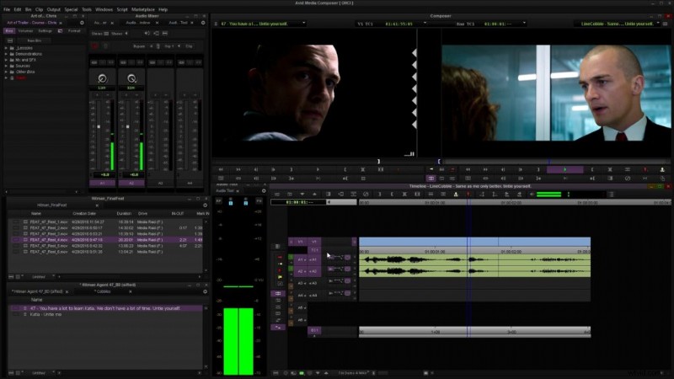Click the Bypass button in Audio Mixer

pyautogui.click(x=139, y=46)
